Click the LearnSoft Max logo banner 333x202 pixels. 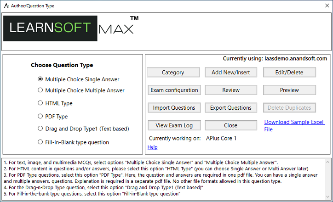coord(71,29)
